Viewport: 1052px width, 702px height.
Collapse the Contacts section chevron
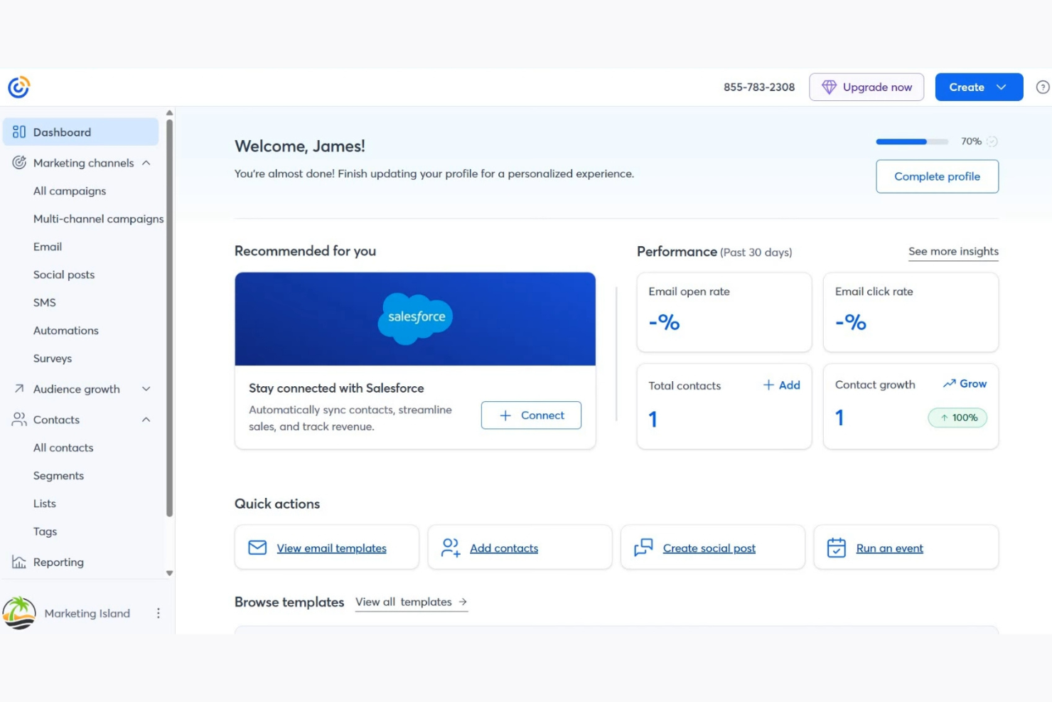coord(146,419)
